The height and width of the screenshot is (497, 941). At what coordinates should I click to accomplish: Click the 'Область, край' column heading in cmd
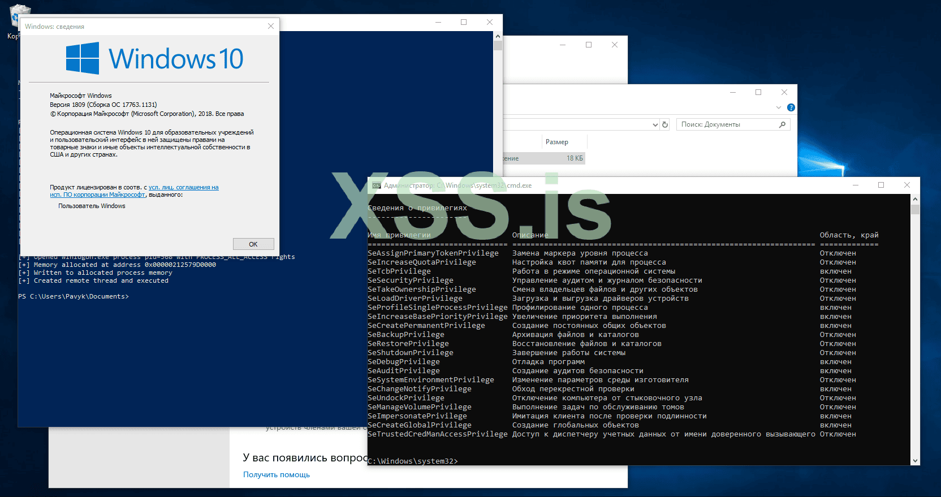click(x=849, y=235)
